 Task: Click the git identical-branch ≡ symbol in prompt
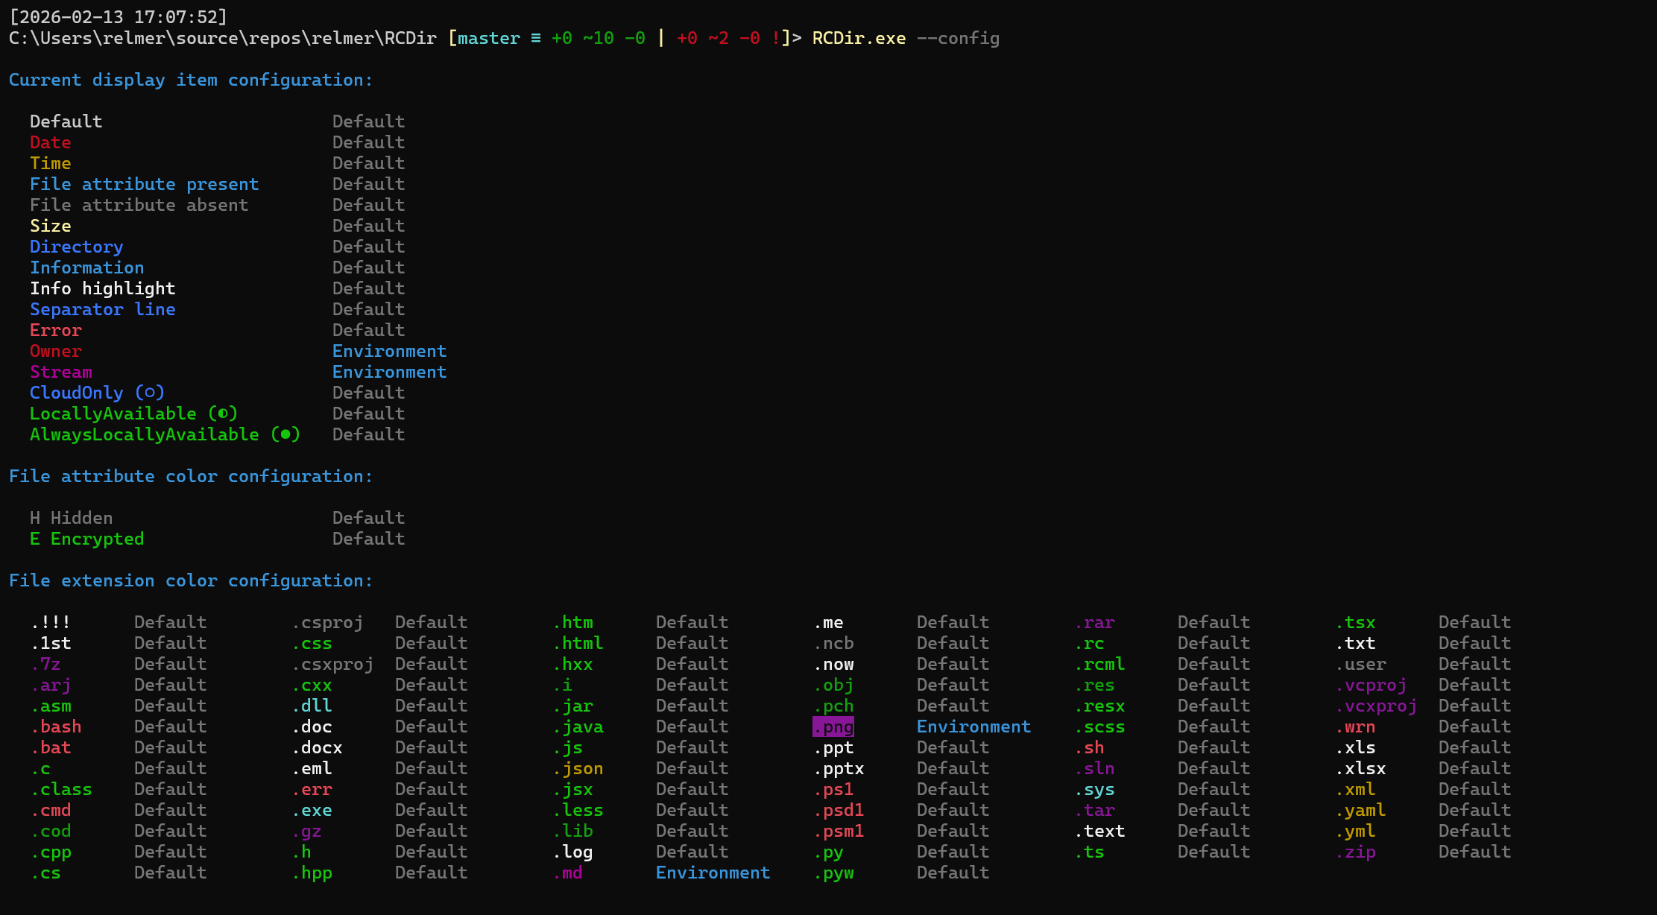(x=536, y=38)
